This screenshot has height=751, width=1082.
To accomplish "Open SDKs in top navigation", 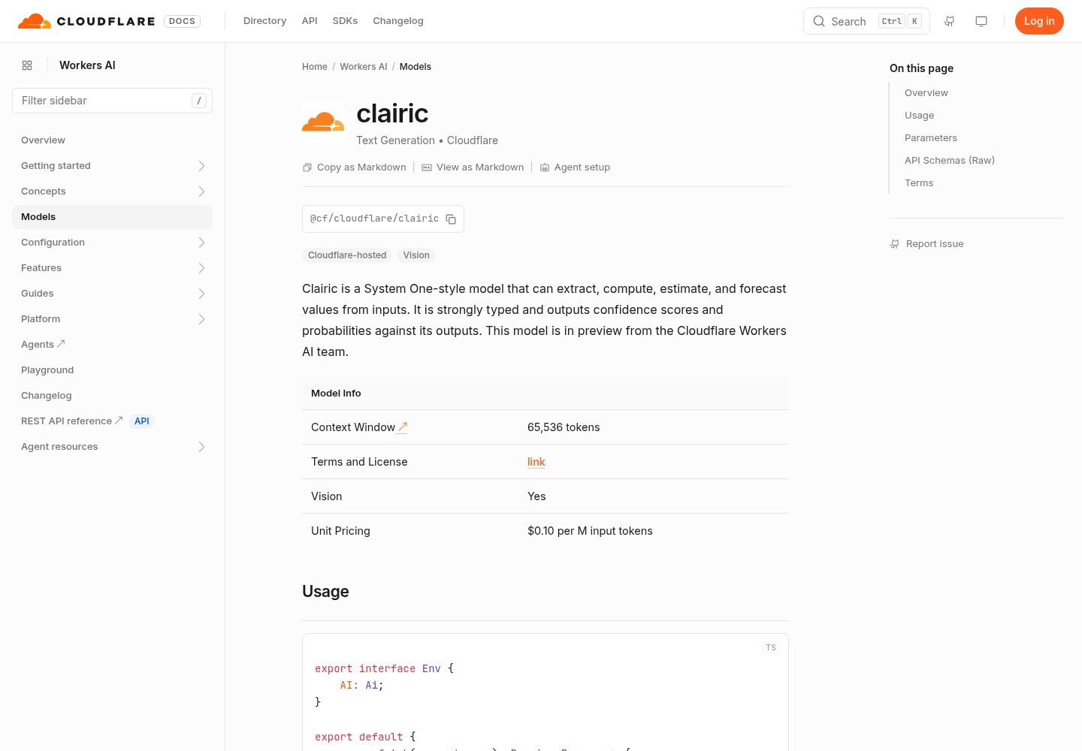I will click(x=345, y=21).
